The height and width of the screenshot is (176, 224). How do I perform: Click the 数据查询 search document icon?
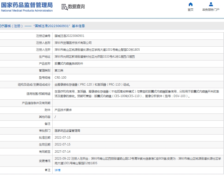tap(64, 7)
